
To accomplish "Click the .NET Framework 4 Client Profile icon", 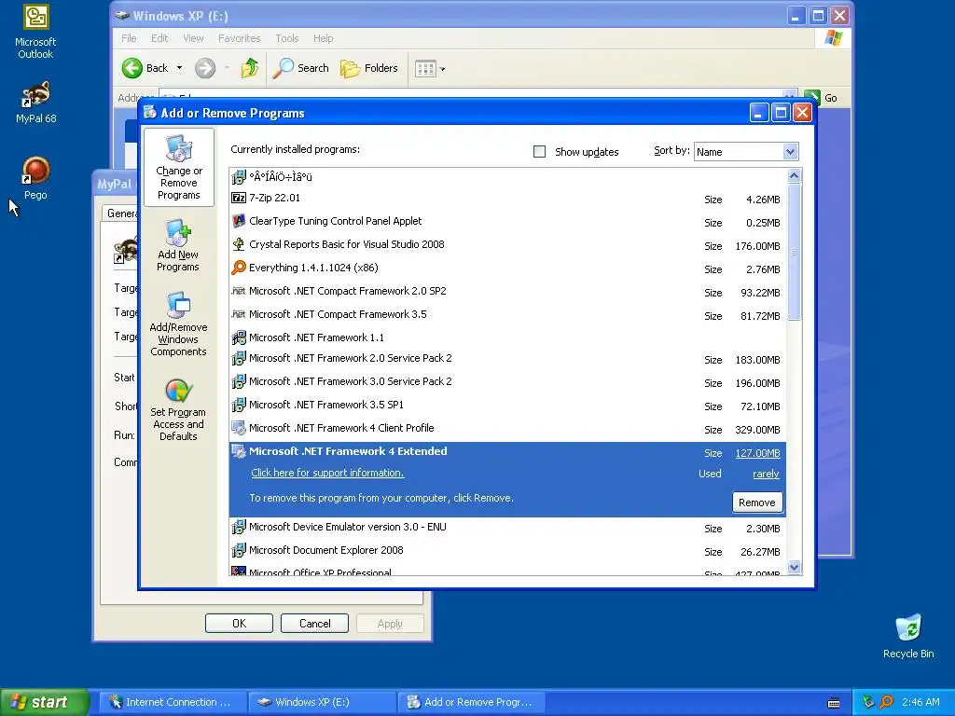I will [239, 428].
